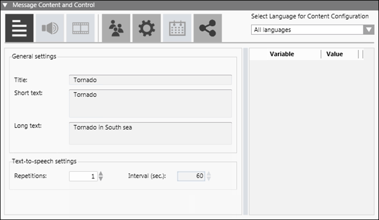Open the video film strip icon
Screen dimensions: 379x220
(81, 28)
